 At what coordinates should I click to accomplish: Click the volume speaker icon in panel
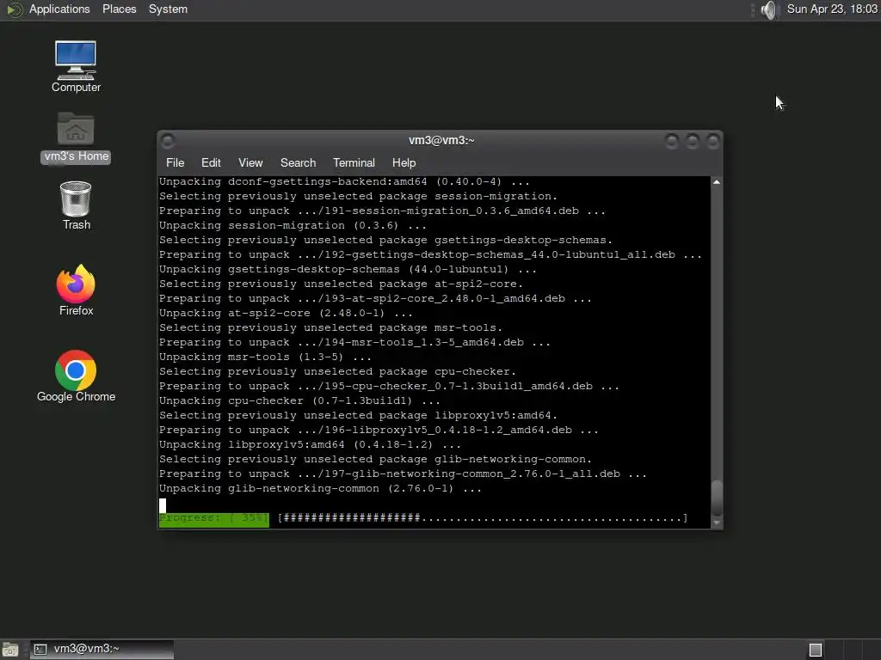[768, 9]
